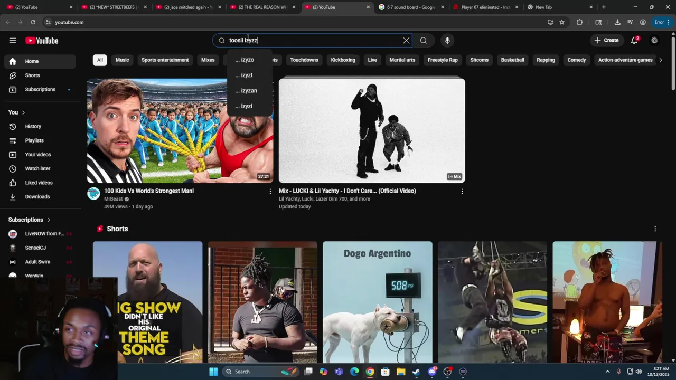The width and height of the screenshot is (676, 380).
Task: Open Liked videos in the sidebar
Action: click(40, 183)
